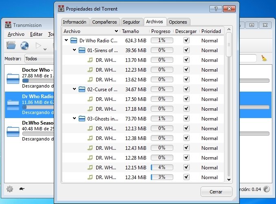Collapse the 03-Ghosts in... folder
Viewport: 276px width, 204px height.
(x=75, y=118)
